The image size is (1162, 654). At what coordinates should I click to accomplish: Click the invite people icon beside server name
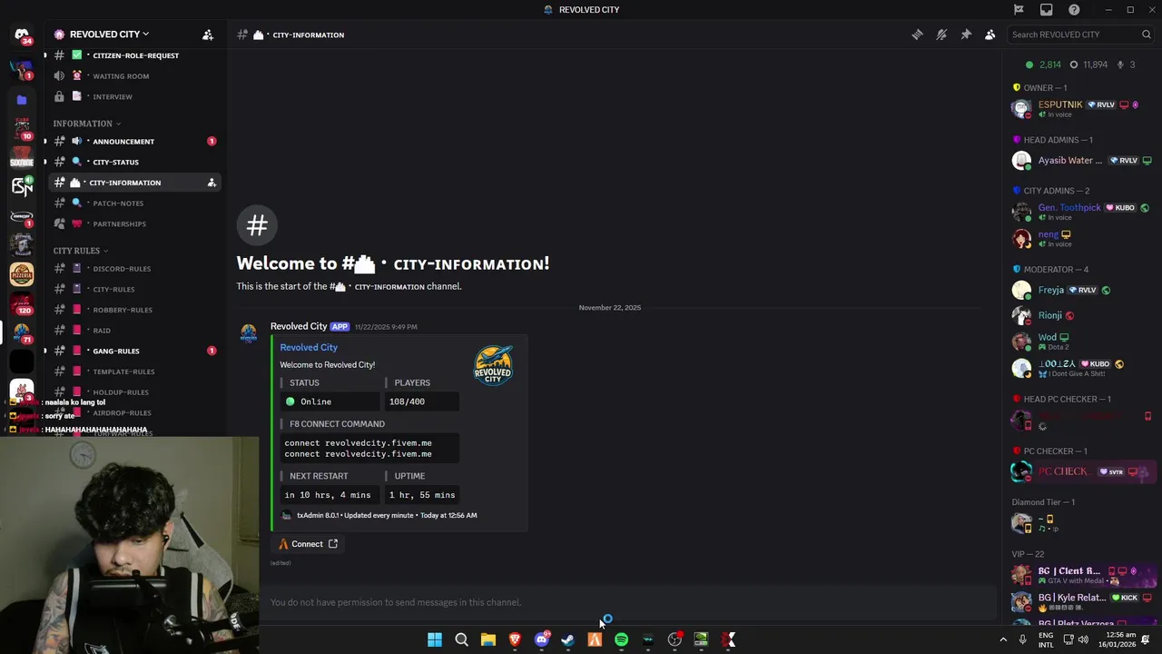point(208,35)
